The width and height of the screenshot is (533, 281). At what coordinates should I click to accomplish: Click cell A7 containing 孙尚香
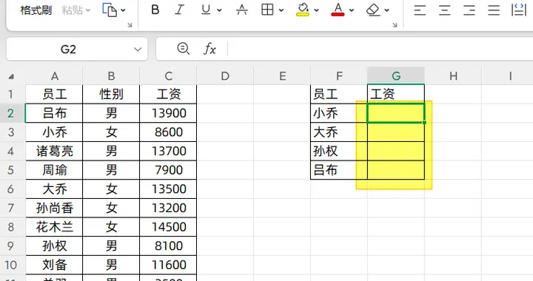(54, 208)
